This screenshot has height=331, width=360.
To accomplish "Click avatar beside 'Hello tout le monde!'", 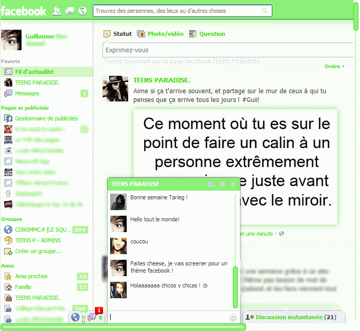I will (118, 224).
